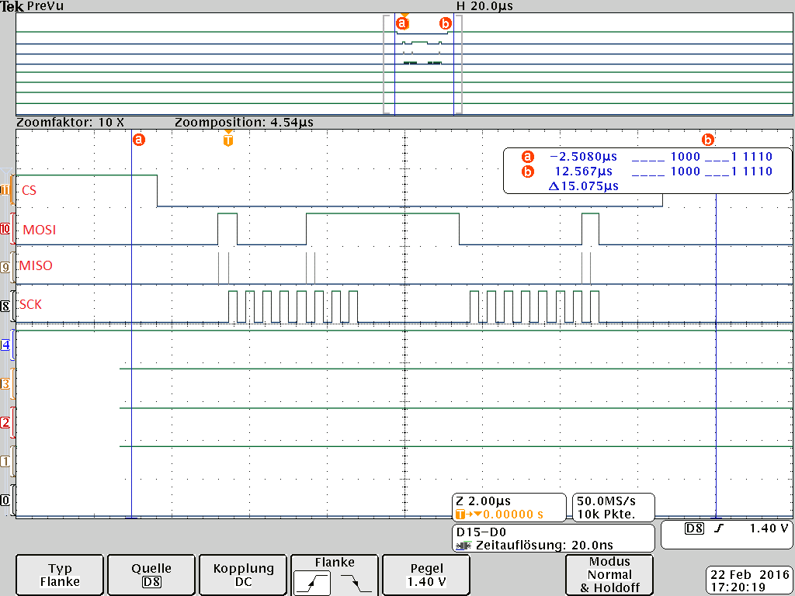Select cursor b marker in main view

click(708, 140)
